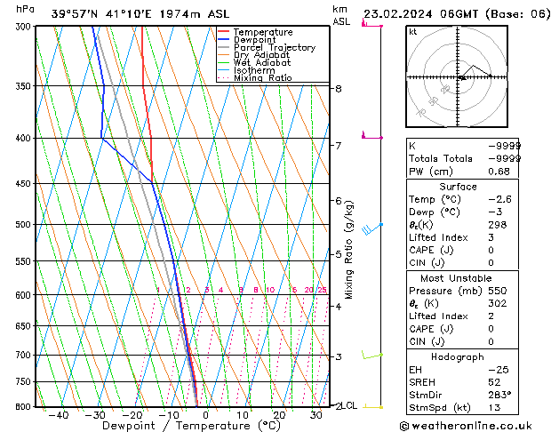The height and width of the screenshot is (432, 559).
Task: Click the 7 km altitude label
Action: tap(339, 146)
